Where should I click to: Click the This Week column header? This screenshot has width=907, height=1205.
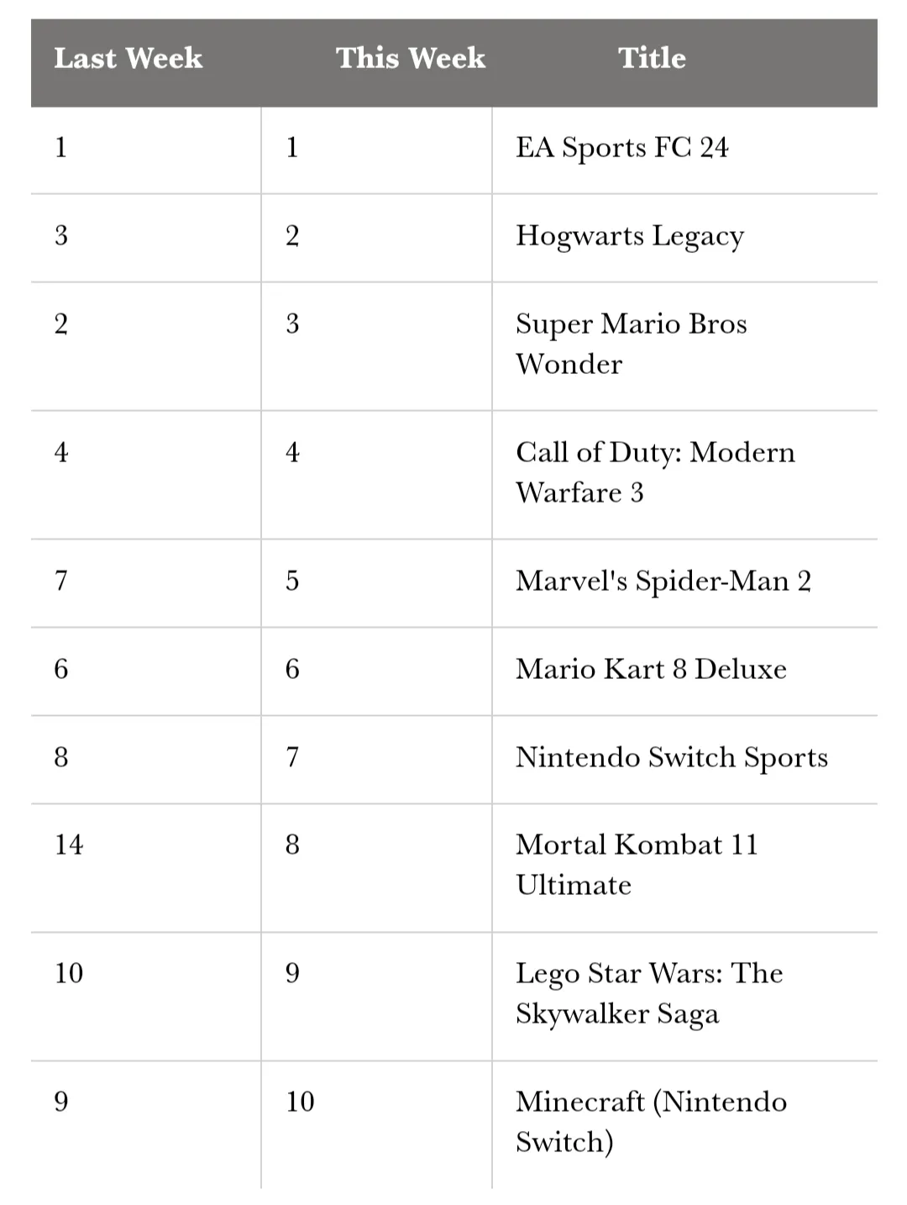411,58
